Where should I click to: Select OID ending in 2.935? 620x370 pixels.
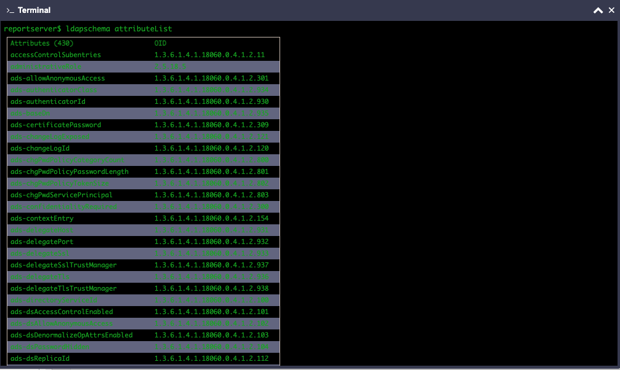tap(212, 113)
